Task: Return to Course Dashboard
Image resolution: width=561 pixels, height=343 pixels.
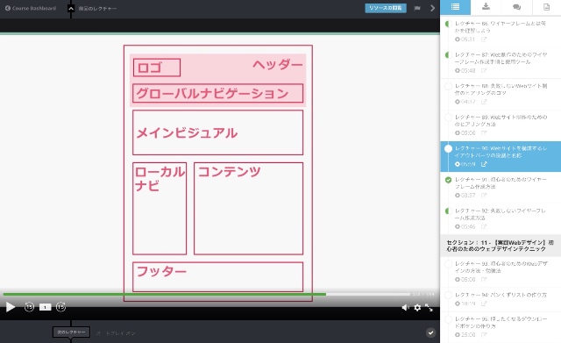Action: pyautogui.click(x=31, y=8)
